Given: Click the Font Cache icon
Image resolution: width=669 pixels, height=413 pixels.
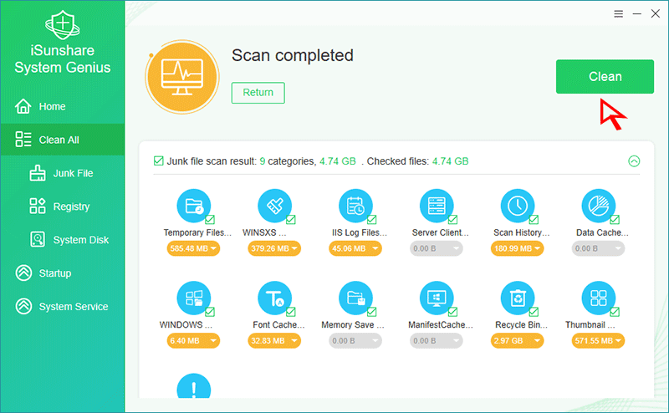Looking at the screenshot, I should pos(274,298).
